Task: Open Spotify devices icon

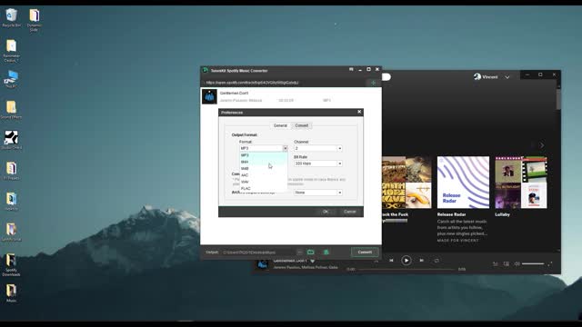Action: [x=507, y=263]
